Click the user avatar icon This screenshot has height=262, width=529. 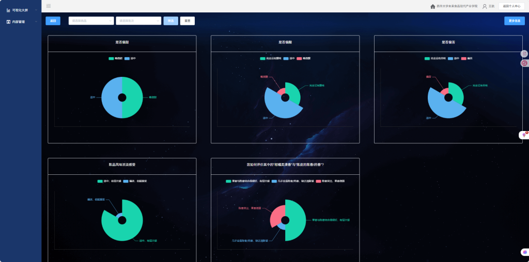click(485, 6)
